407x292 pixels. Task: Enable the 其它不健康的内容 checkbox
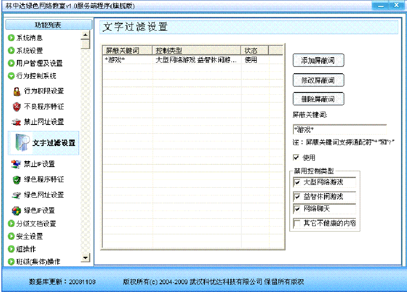pyautogui.click(x=297, y=224)
